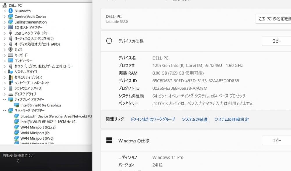291x171 pixels.
Task: Click the Windows logo beside Windows の仕様
Action: pos(109,140)
